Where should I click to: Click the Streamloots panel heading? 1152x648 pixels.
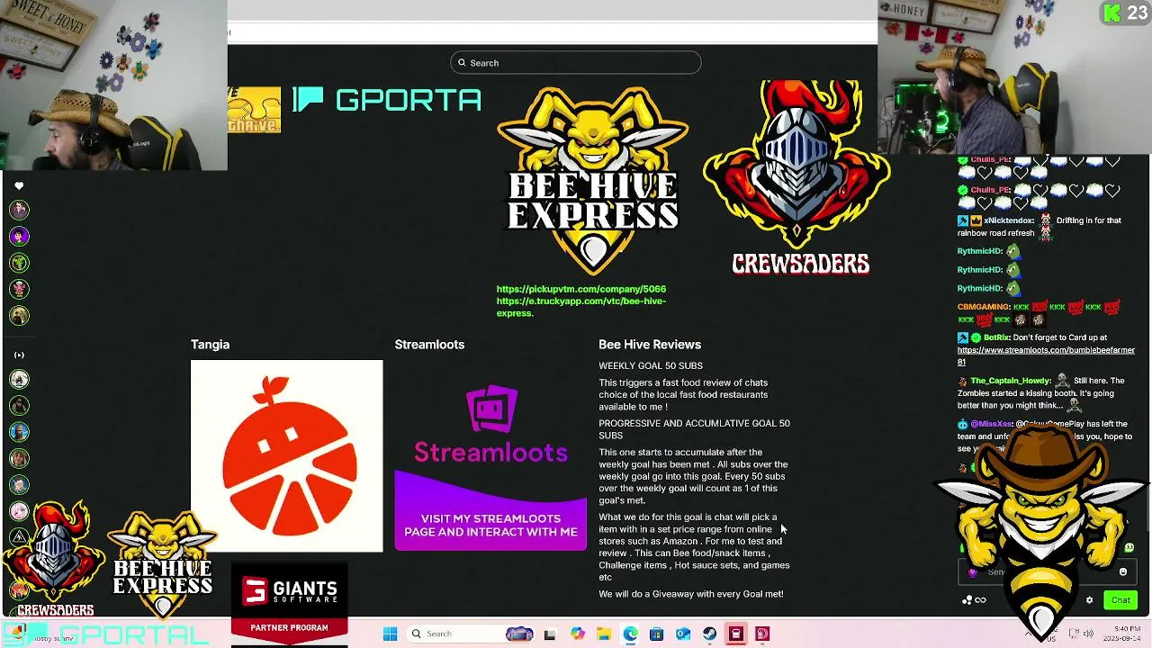point(429,345)
